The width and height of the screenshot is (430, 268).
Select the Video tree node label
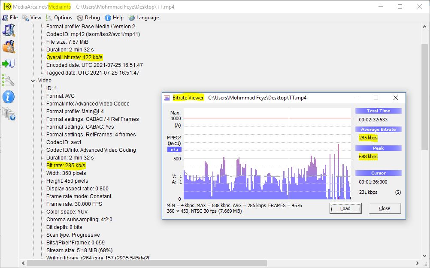coord(45,81)
